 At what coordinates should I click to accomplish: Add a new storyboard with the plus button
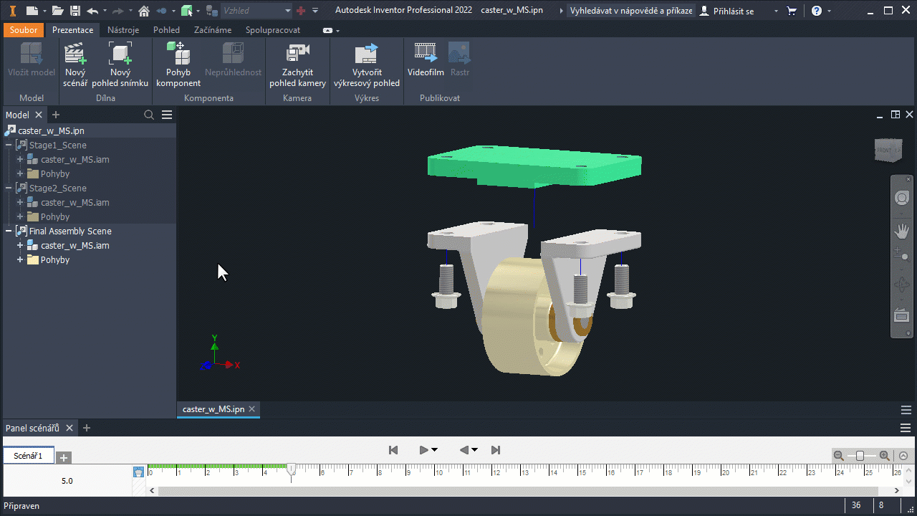point(64,457)
